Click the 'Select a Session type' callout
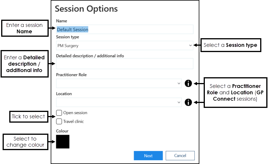 231,45
